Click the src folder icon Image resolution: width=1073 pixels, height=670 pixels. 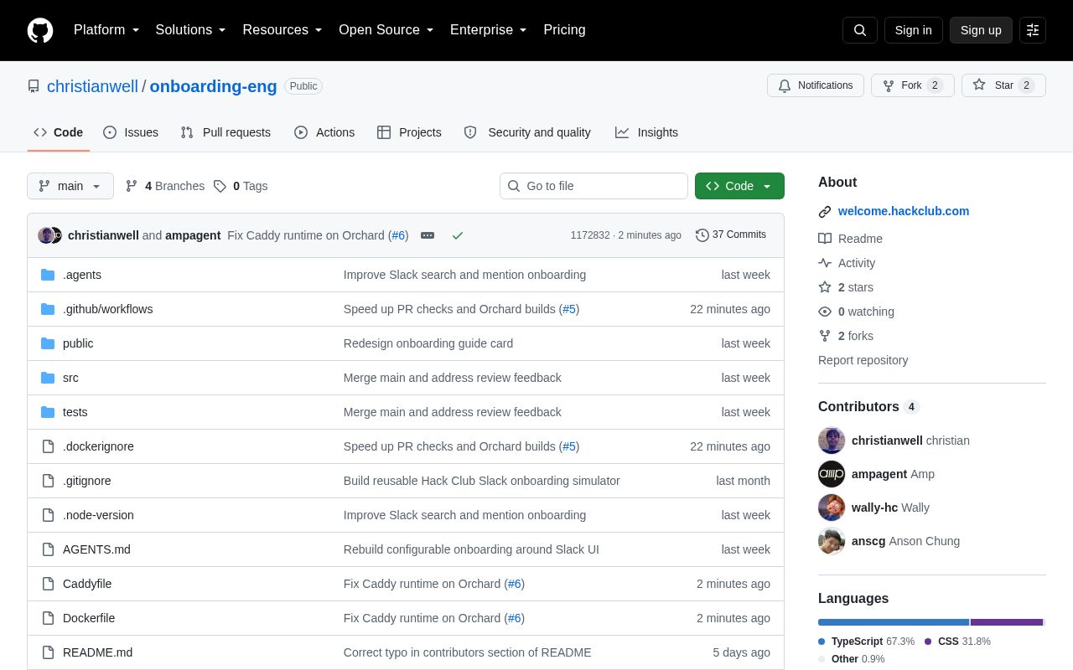pos(48,378)
